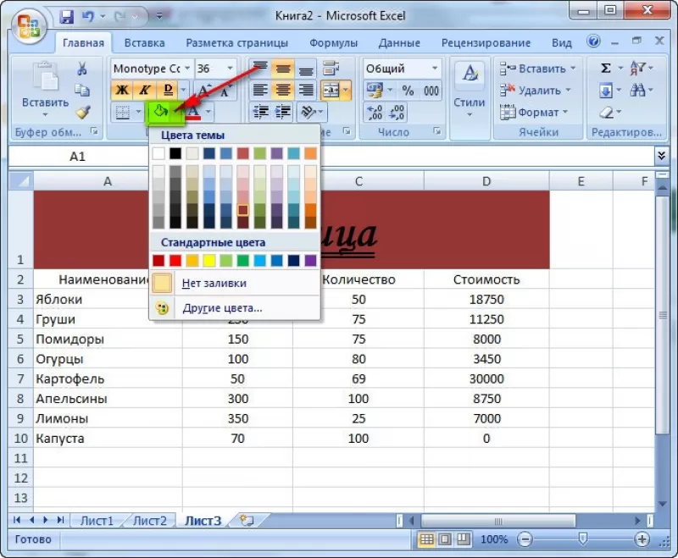This screenshot has height=558, width=678.
Task: Apply comma style 000 format
Action: (431, 91)
